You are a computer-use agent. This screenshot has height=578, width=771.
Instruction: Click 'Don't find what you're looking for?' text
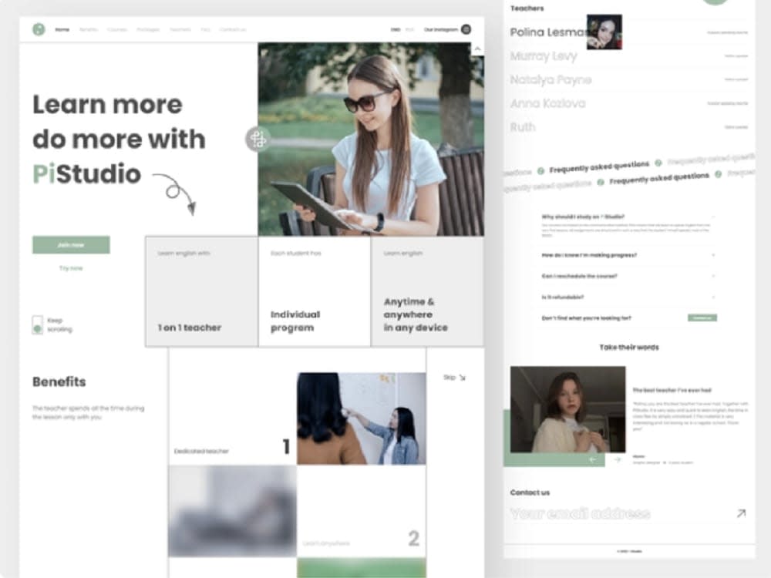coord(586,318)
